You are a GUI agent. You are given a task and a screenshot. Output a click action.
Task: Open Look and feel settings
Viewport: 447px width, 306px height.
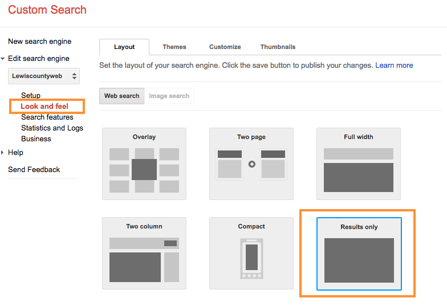tap(44, 106)
